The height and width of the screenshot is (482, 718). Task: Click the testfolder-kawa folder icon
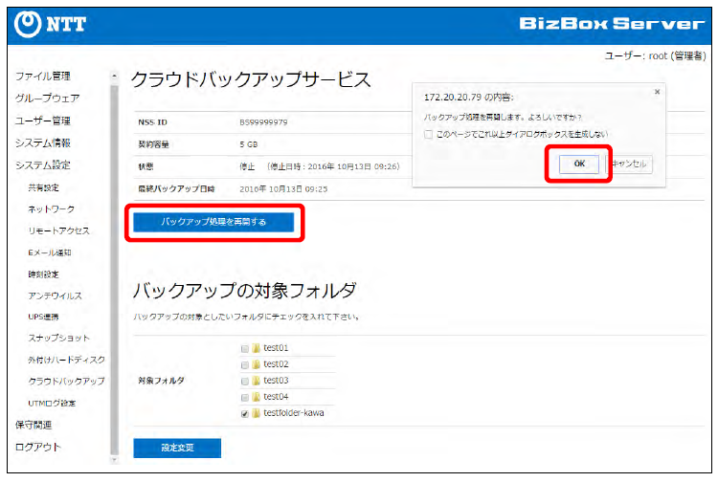(256, 413)
